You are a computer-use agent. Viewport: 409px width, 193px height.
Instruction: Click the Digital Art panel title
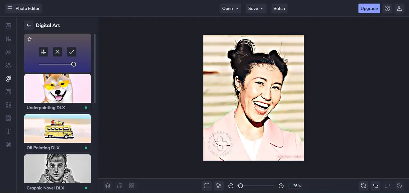(48, 25)
